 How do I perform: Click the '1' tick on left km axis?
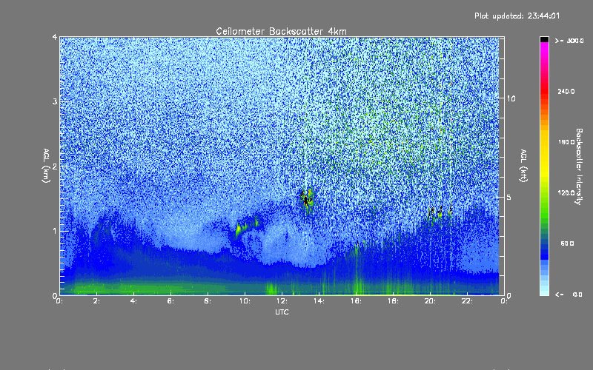(x=55, y=231)
